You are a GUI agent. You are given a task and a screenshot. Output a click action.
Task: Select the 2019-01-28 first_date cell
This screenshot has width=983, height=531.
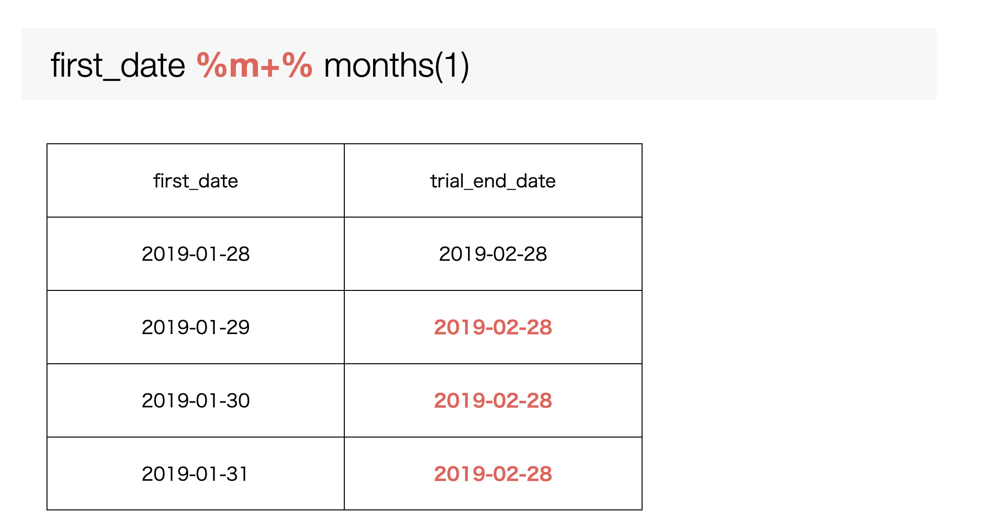pyautogui.click(x=196, y=254)
